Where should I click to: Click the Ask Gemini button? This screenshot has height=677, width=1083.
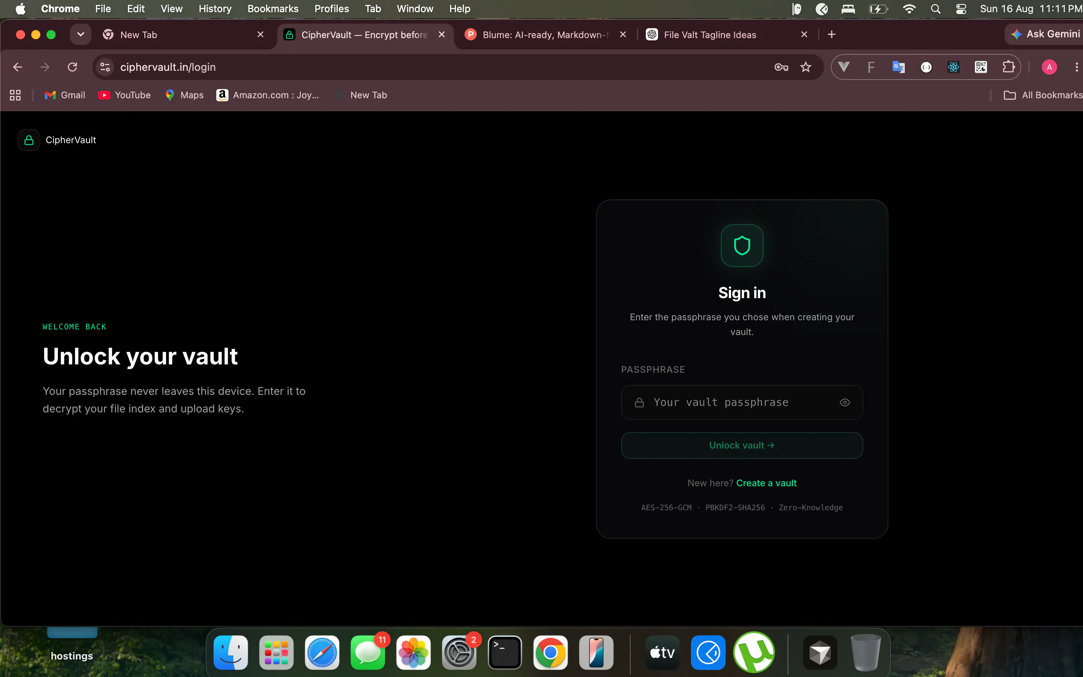pos(1045,34)
